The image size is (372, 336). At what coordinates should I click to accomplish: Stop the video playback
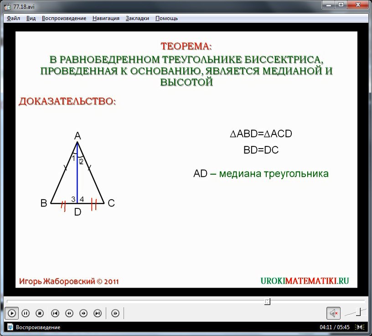40,313
